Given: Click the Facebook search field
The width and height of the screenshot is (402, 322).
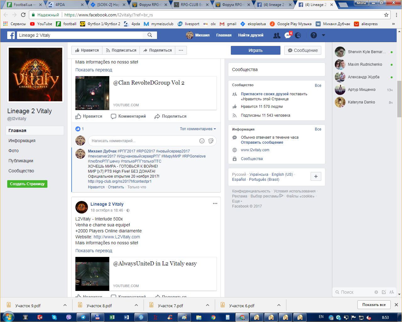Looking at the screenshot, I should click(x=80, y=35).
